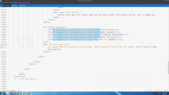Open the Find menu
The image size is (169, 95).
pyautogui.click(x=7, y=3)
